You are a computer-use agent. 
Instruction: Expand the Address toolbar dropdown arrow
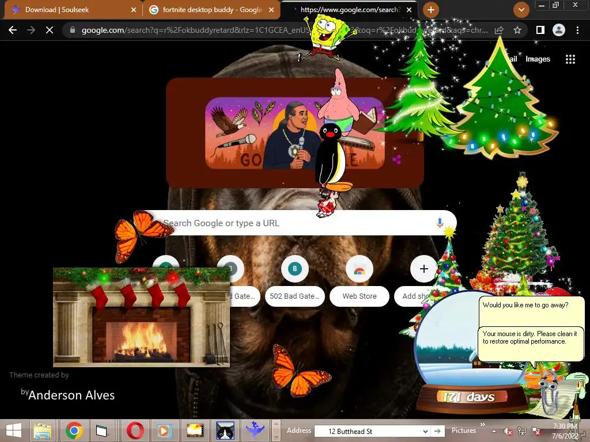[425, 431]
